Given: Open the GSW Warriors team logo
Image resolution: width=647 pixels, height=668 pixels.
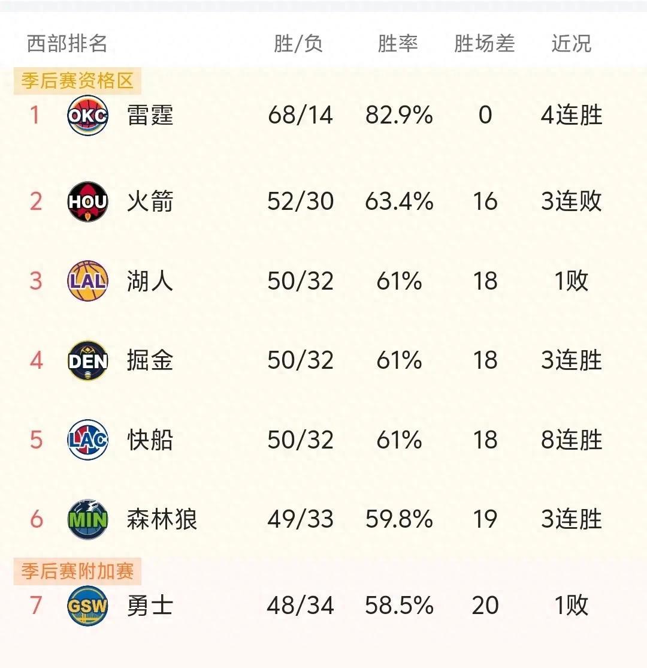Looking at the screenshot, I should pos(87,606).
